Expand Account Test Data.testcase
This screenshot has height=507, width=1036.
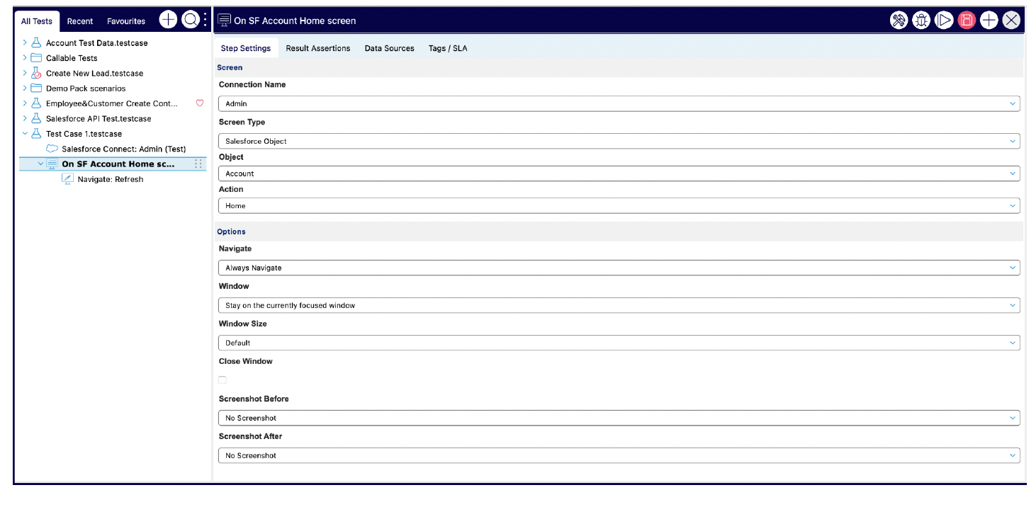(26, 42)
